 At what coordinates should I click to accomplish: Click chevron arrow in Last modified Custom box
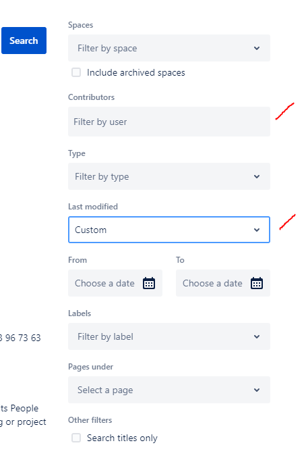[257, 230]
